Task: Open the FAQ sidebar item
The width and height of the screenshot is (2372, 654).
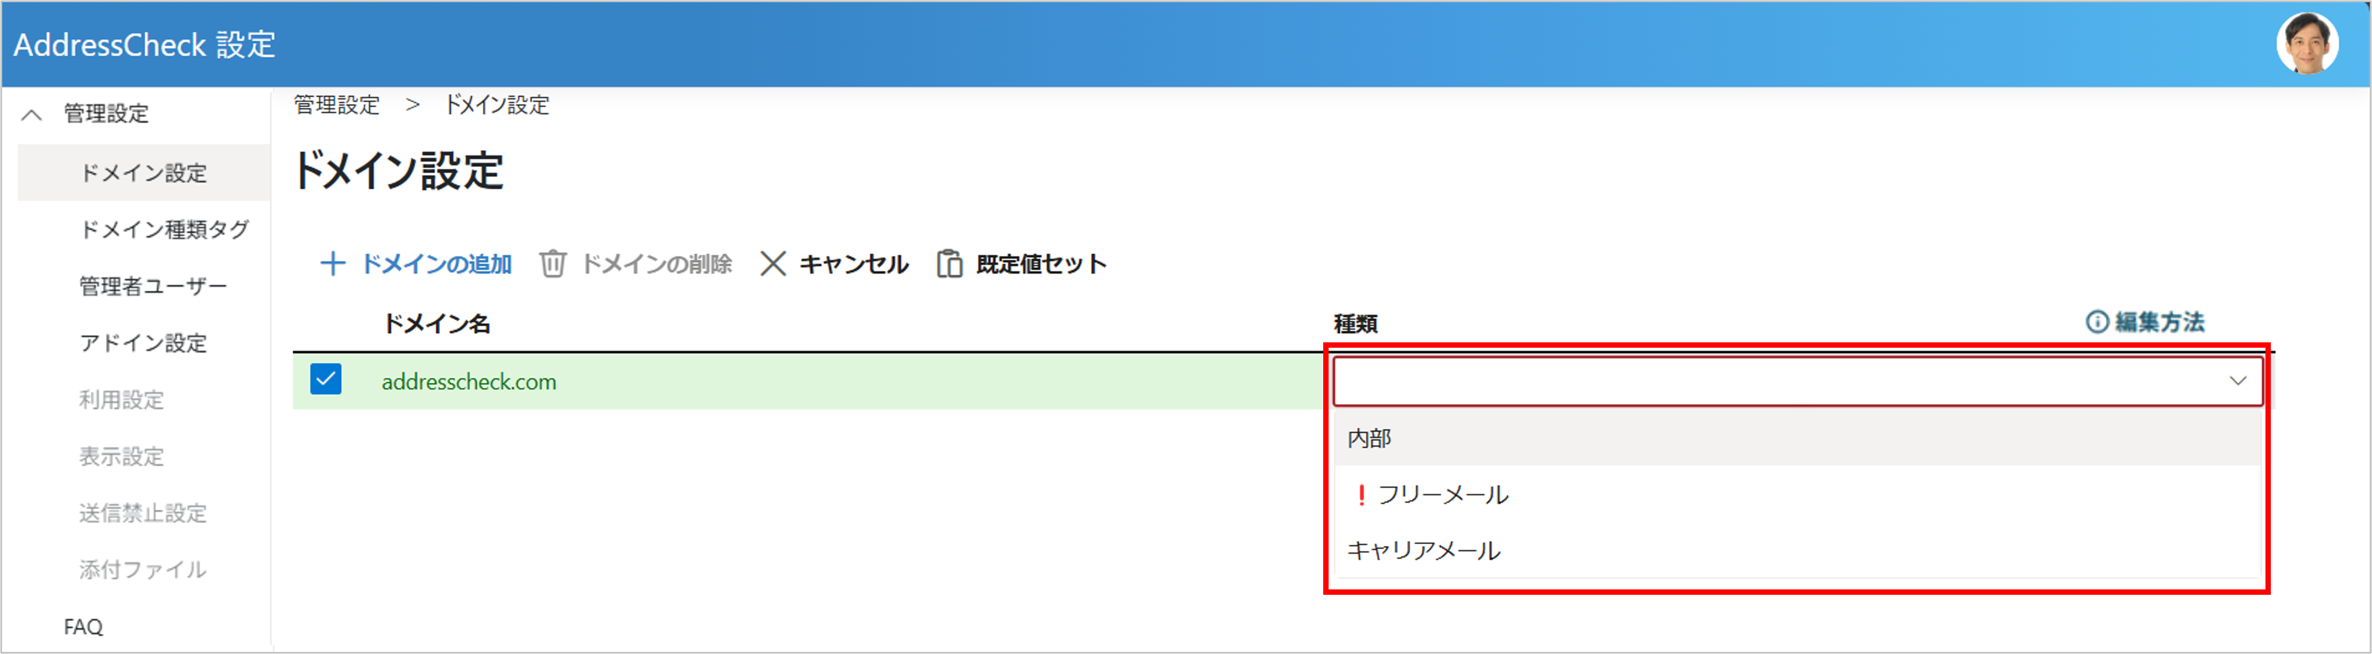Action: (83, 627)
